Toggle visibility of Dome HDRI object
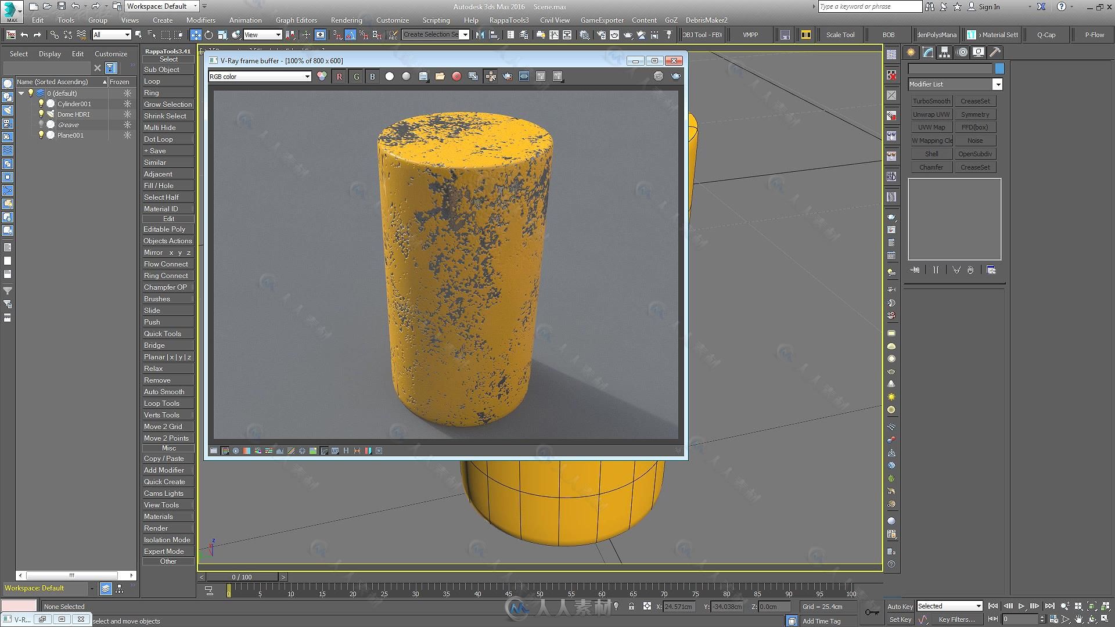 click(x=41, y=114)
